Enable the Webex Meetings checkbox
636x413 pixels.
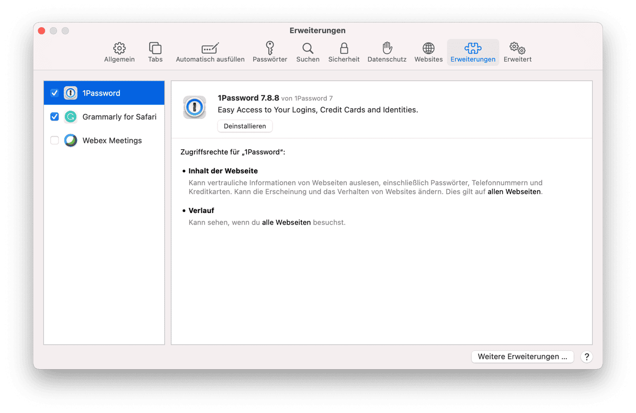[54, 140]
